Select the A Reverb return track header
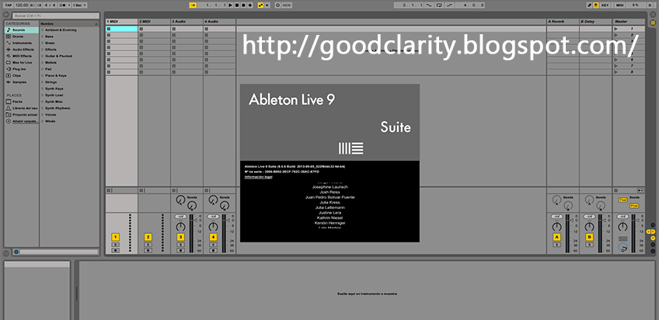The height and width of the screenshot is (320, 659). pos(563,22)
